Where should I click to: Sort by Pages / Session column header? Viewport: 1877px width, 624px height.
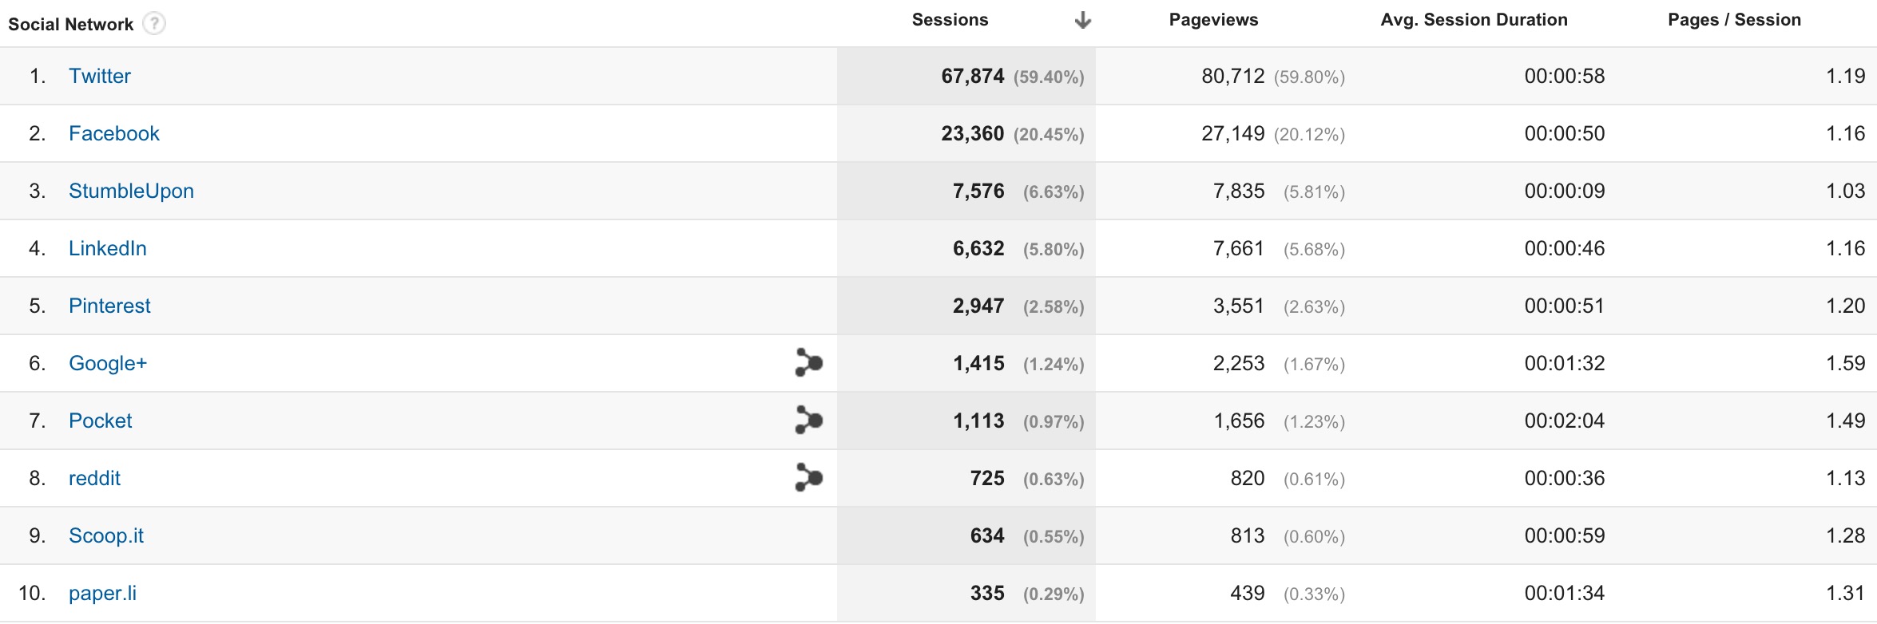pyautogui.click(x=1734, y=20)
